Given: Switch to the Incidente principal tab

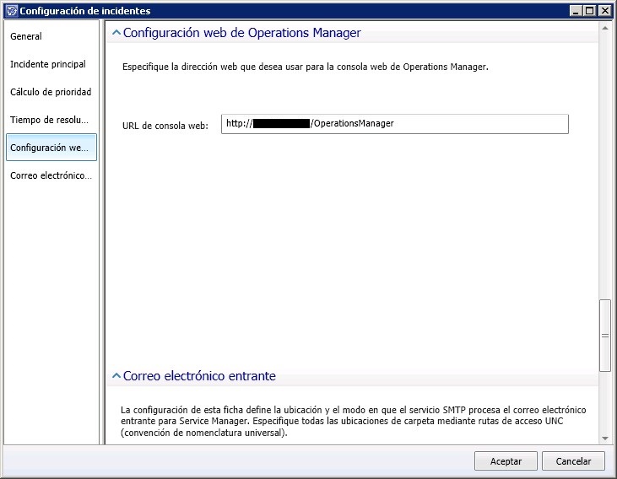Looking at the screenshot, I should pos(48,64).
